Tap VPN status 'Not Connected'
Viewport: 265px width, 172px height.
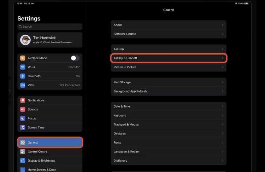coord(69,85)
